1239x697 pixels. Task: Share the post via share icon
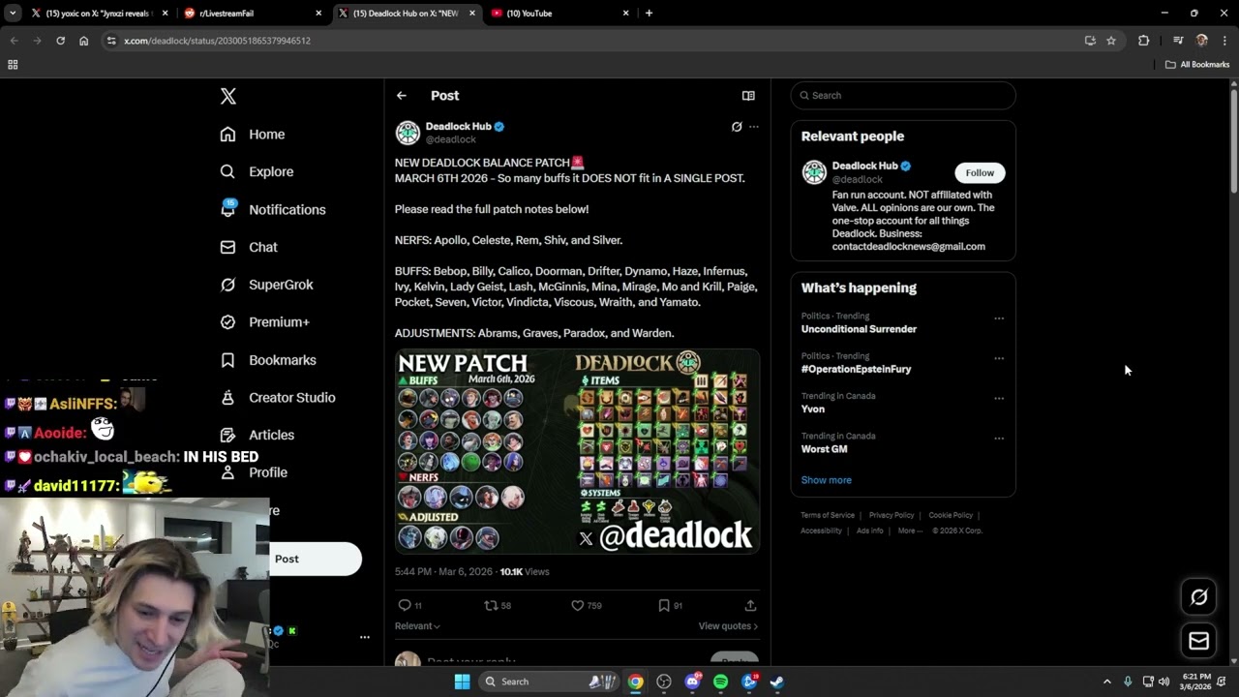(x=750, y=605)
